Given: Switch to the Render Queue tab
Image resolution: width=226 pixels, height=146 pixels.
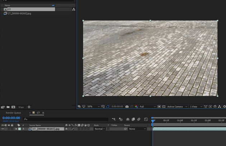Looking at the screenshot, I should (13, 113).
